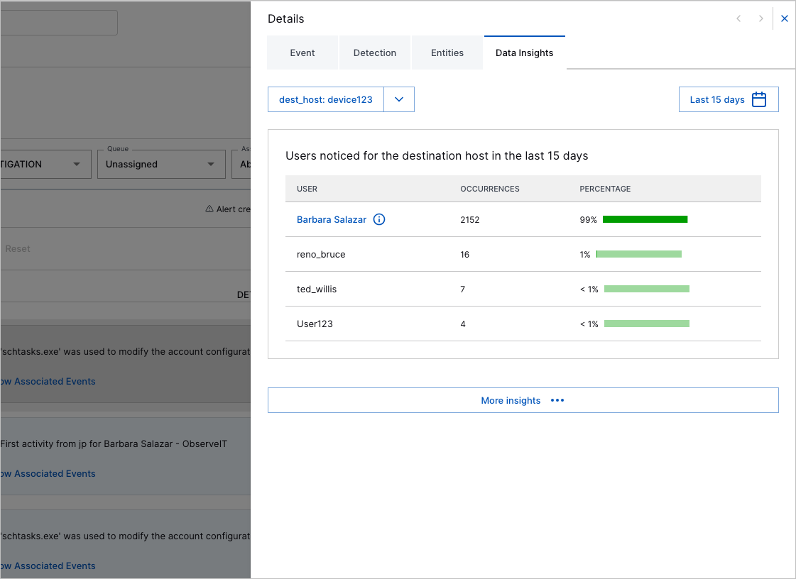The height and width of the screenshot is (579, 796).
Task: Go to next detail with right chevron
Action: pos(760,18)
